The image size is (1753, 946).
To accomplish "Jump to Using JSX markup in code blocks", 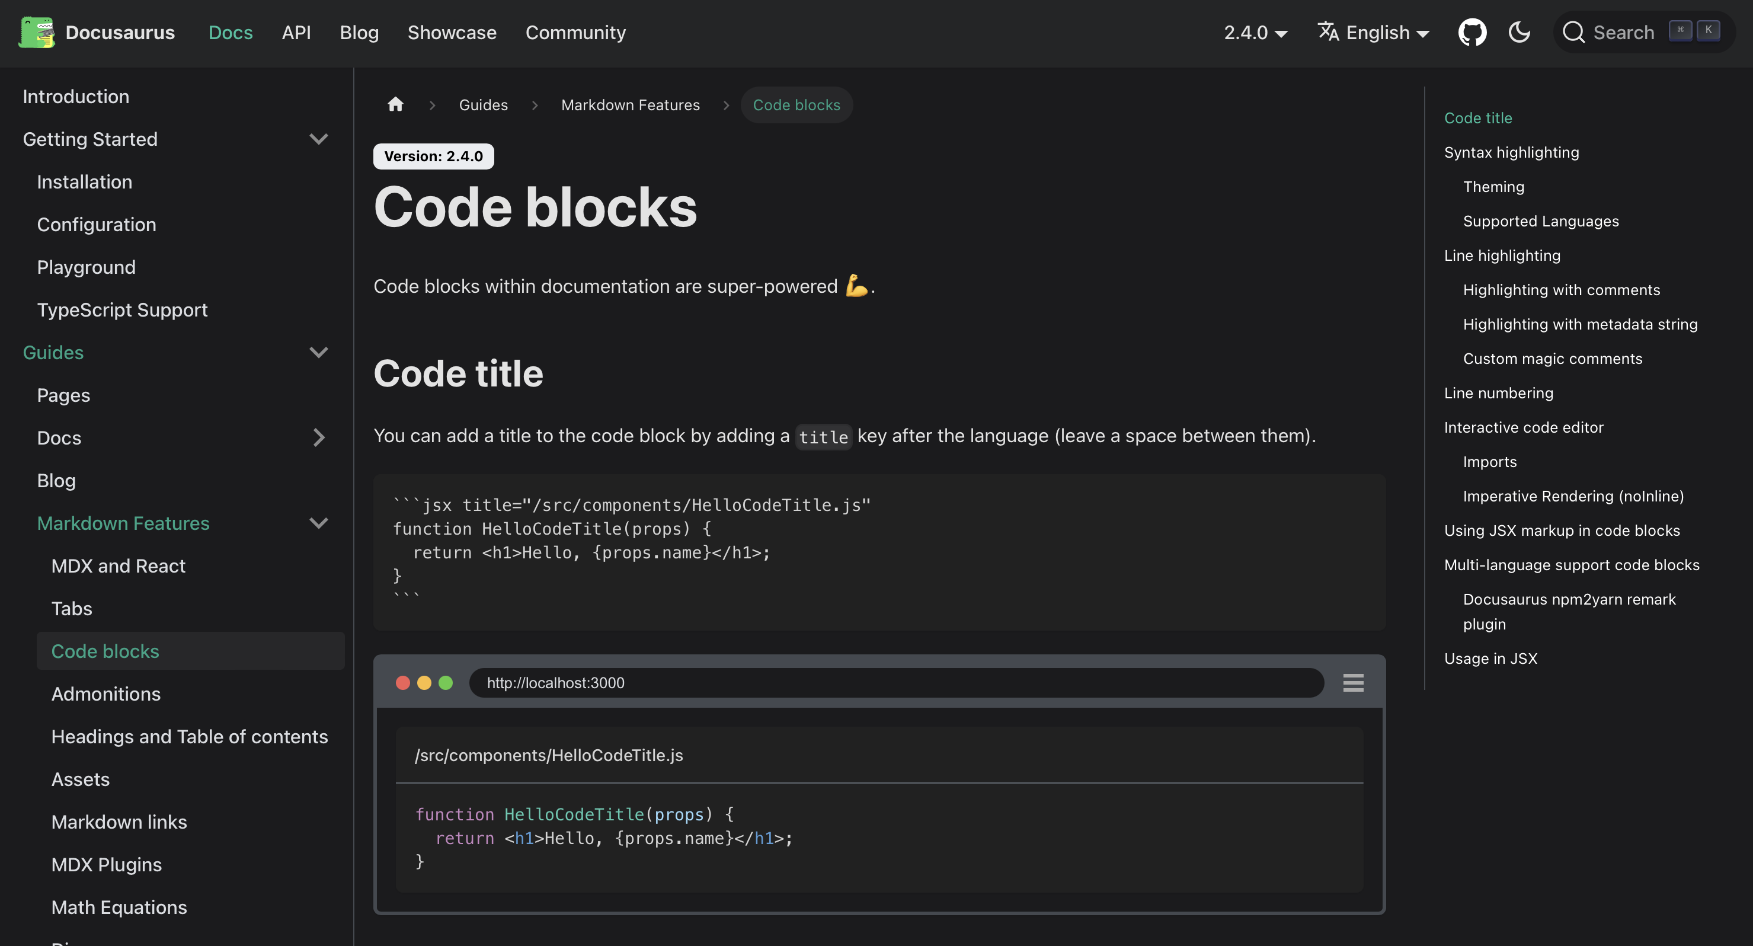I will click(x=1562, y=530).
